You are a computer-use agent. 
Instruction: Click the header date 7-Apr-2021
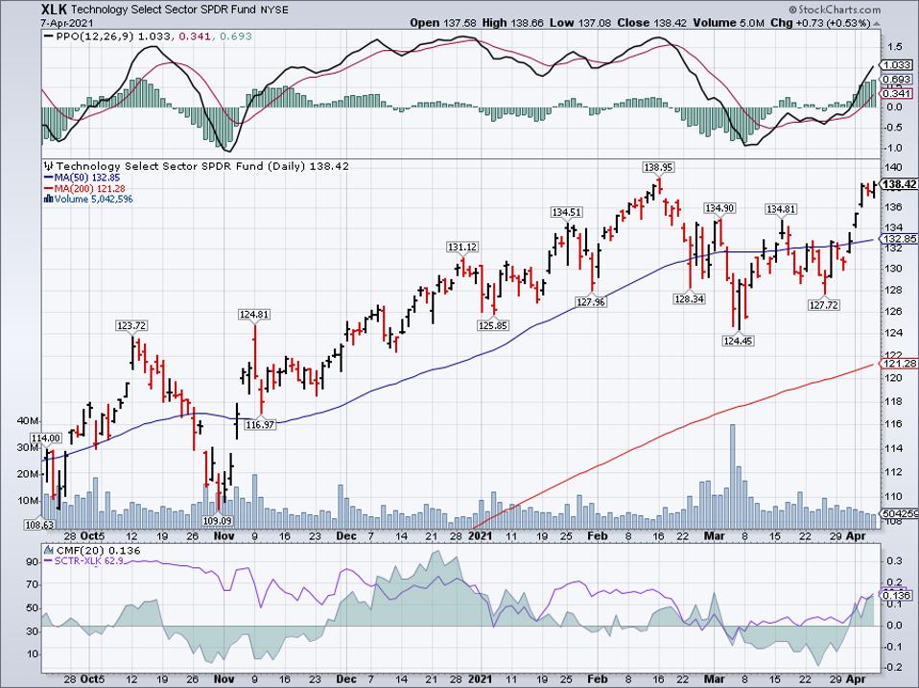[66, 23]
